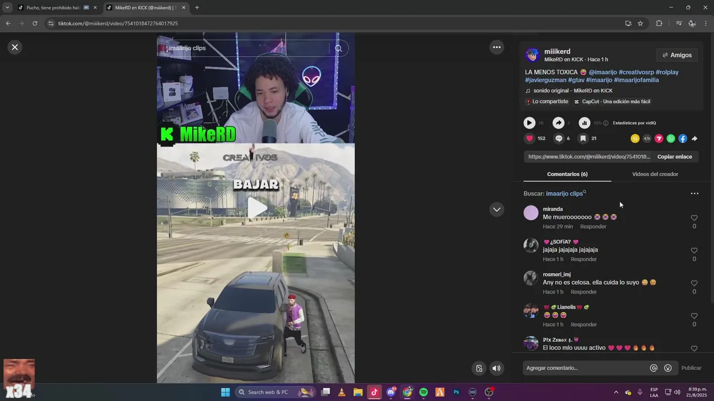The image size is (714, 401).
Task: Open miiikerd's profile avatar
Action: click(x=533, y=55)
